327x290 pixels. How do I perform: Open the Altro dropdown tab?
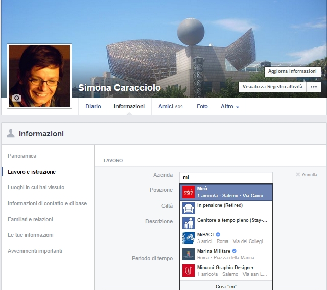click(230, 107)
